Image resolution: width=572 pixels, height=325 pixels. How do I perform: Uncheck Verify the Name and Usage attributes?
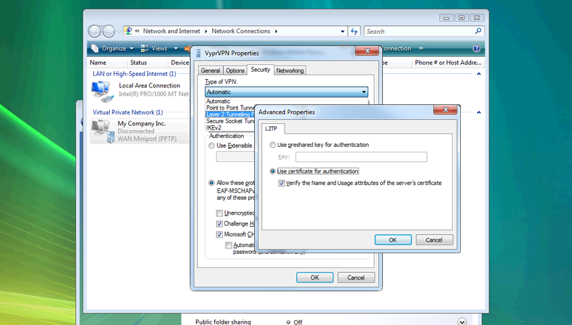tap(282, 183)
